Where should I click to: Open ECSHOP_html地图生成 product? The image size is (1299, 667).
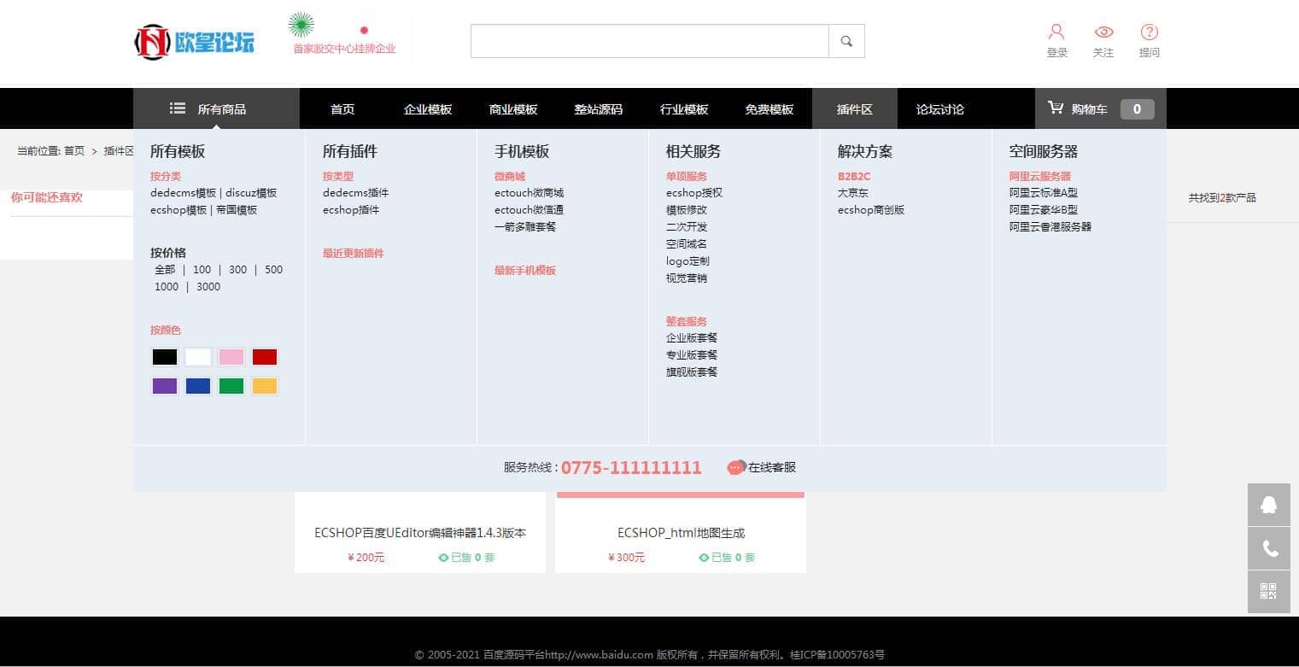[x=681, y=533]
